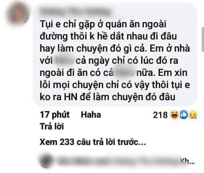Open the blurred replier name in the reply row
204x173 pixels.
[118, 162]
